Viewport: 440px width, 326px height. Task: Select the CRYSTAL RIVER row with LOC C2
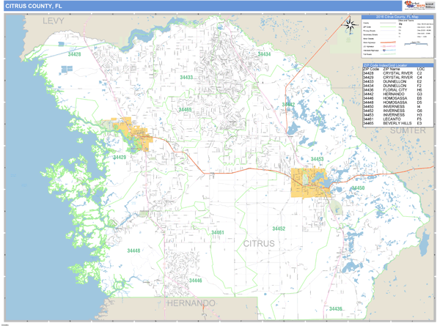click(398, 73)
